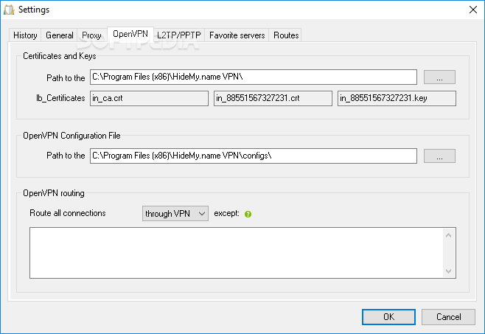The width and height of the screenshot is (485, 334).
Task: Click the 'except:' label
Action: [226, 214]
